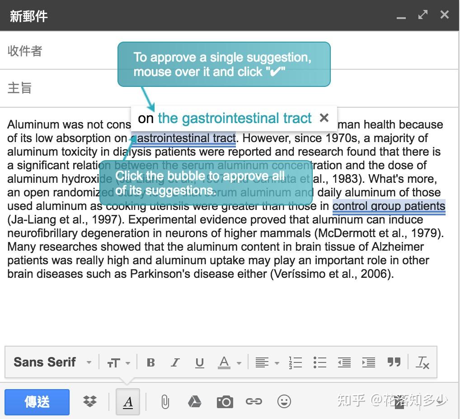Apply bulleted list formatting
Viewport: 460px width, 419px height.
click(x=319, y=363)
